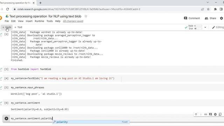Add a comment to the cell
Image resolution: width=224 pixels, height=126 pixels.
[x=210, y=114]
